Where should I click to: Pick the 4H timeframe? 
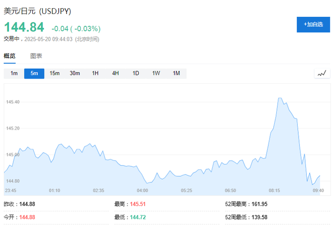pos(115,73)
